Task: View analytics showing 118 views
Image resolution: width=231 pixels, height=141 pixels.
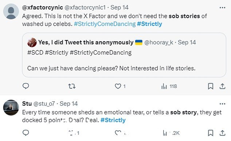Action: (169, 86)
